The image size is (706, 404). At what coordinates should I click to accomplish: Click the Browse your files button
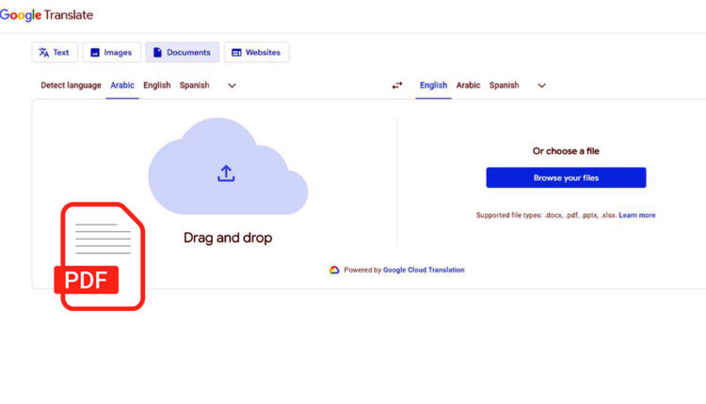[x=566, y=178]
